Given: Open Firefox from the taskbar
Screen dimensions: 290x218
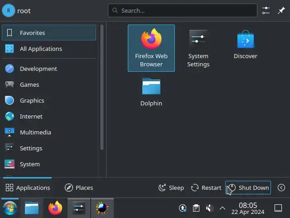Looking at the screenshot, I should [x=55, y=208].
